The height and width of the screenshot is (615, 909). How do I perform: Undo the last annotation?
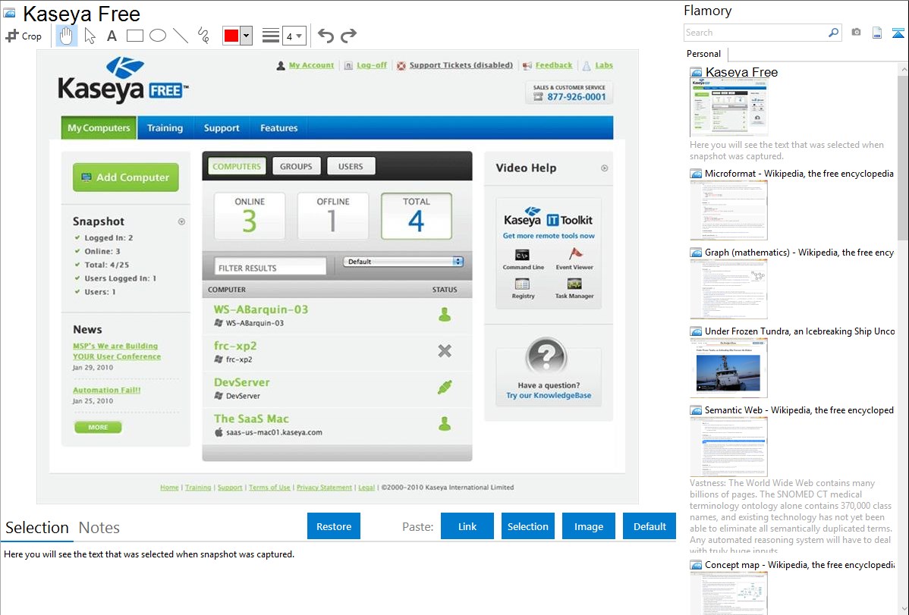[x=326, y=36]
